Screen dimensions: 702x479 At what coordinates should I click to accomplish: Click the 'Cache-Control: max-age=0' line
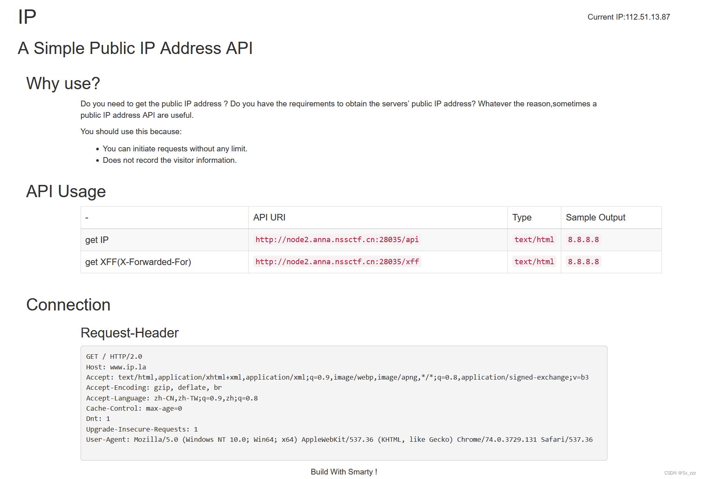tap(134, 409)
